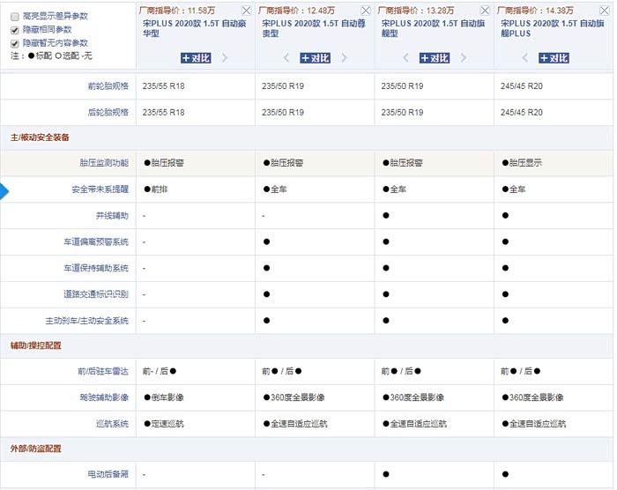Select the 辅助/操控配置 section header
The width and height of the screenshot is (617, 490).
36,345
